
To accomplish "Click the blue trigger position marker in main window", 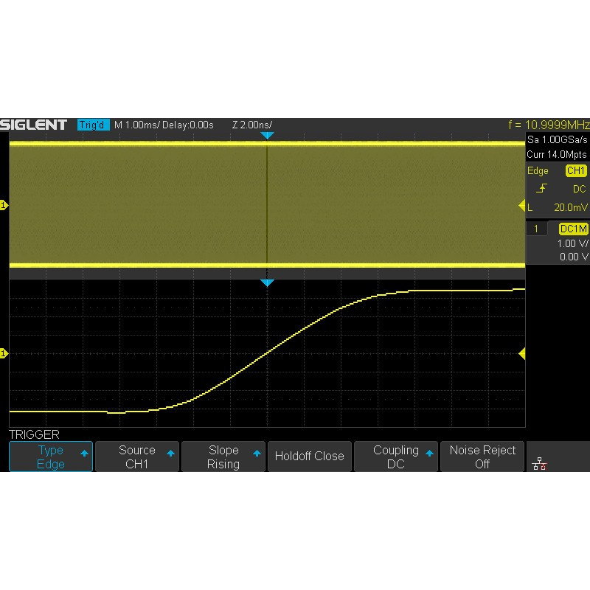I will [267, 136].
